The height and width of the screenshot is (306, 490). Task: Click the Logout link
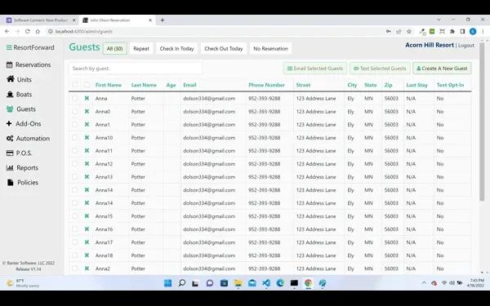(466, 46)
